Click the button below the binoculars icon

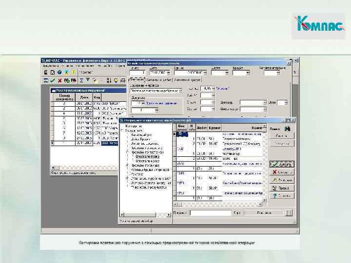(x=282, y=136)
